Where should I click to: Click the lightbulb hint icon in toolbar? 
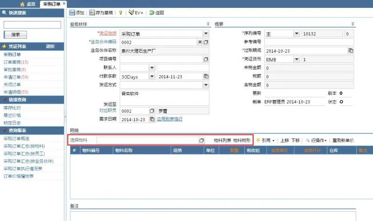click(121, 13)
